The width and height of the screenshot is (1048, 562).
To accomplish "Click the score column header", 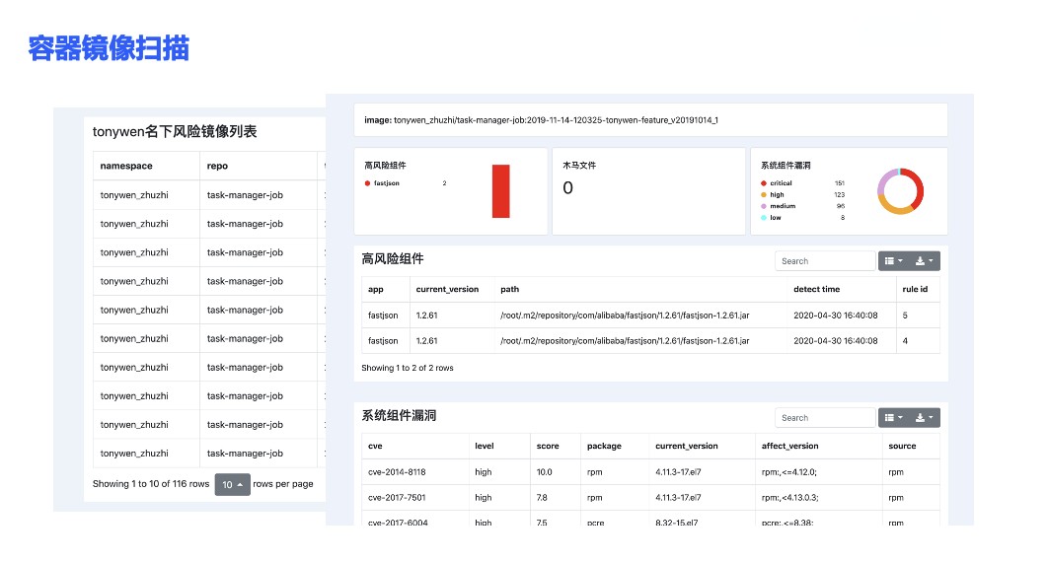I will click(x=548, y=446).
